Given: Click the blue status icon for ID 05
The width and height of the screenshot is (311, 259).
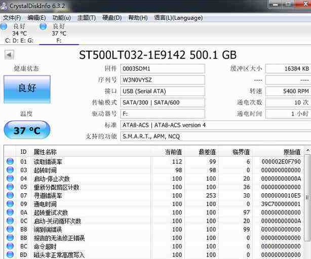Looking at the screenshot, I should click(10, 187).
